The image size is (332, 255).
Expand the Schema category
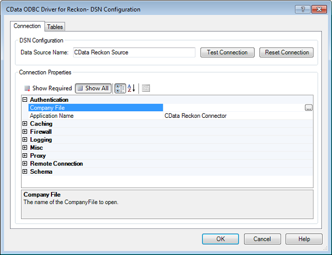(25, 171)
